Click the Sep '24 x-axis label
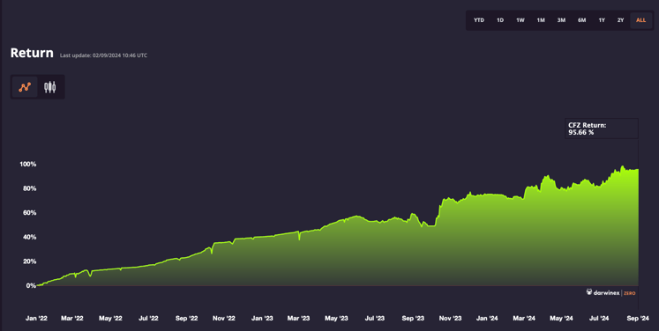Image resolution: width=659 pixels, height=331 pixels. point(638,319)
